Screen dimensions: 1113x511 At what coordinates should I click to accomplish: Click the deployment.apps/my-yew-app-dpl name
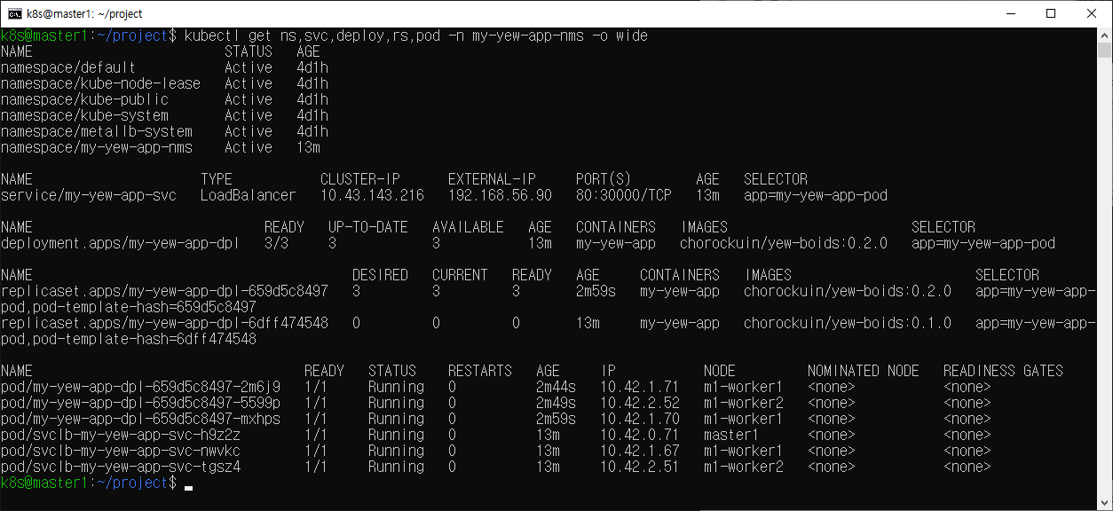[120, 243]
